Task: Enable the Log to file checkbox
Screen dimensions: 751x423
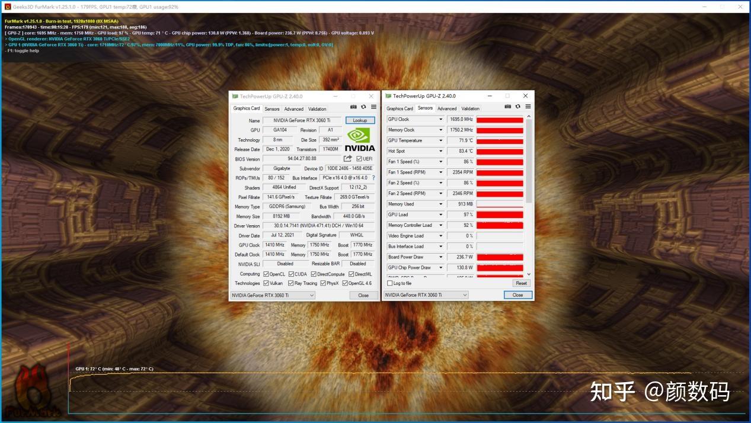Action: tap(389, 283)
